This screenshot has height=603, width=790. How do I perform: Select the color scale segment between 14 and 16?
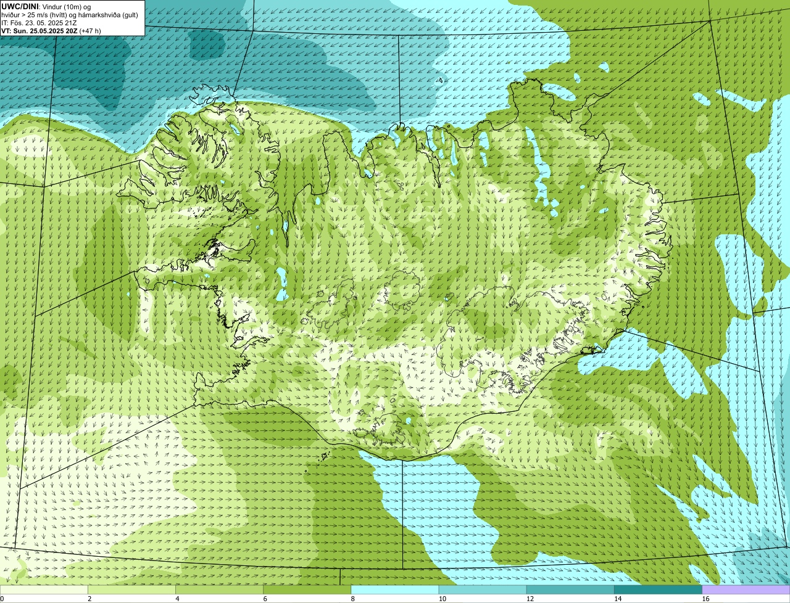click(658, 589)
